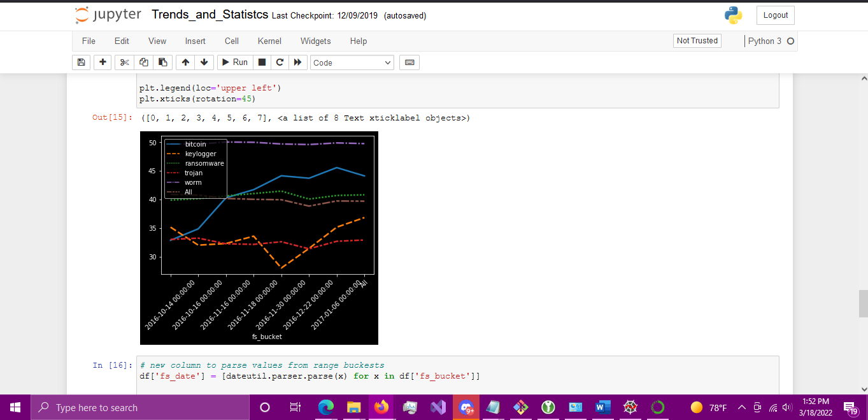Open Cortana from the taskbar
This screenshot has height=420, width=868.
coord(266,407)
